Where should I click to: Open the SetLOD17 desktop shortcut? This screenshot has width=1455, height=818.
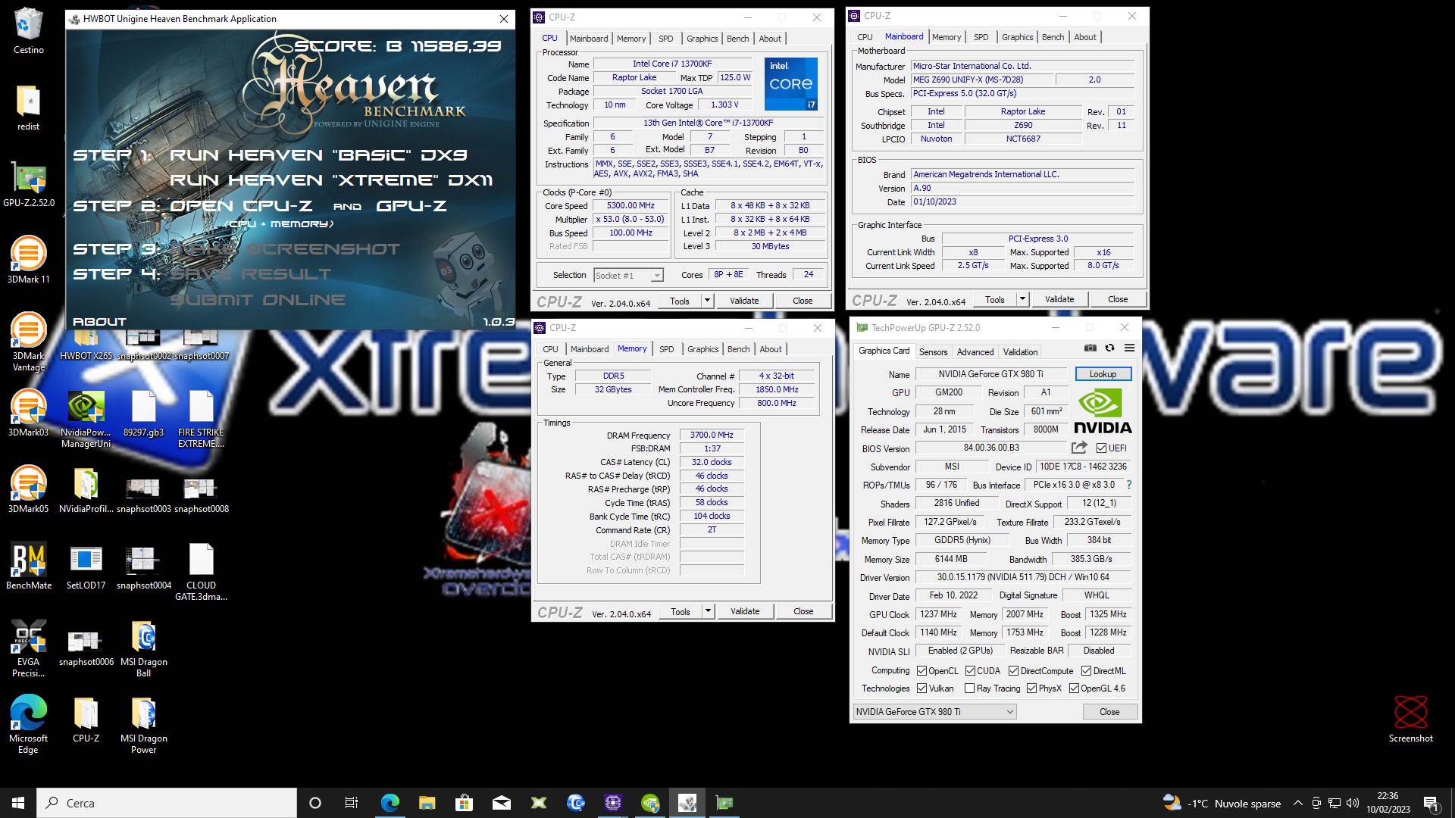[x=86, y=567]
